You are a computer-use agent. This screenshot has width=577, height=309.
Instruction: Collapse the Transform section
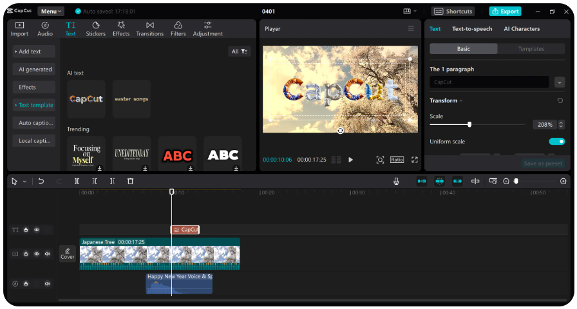[460, 100]
